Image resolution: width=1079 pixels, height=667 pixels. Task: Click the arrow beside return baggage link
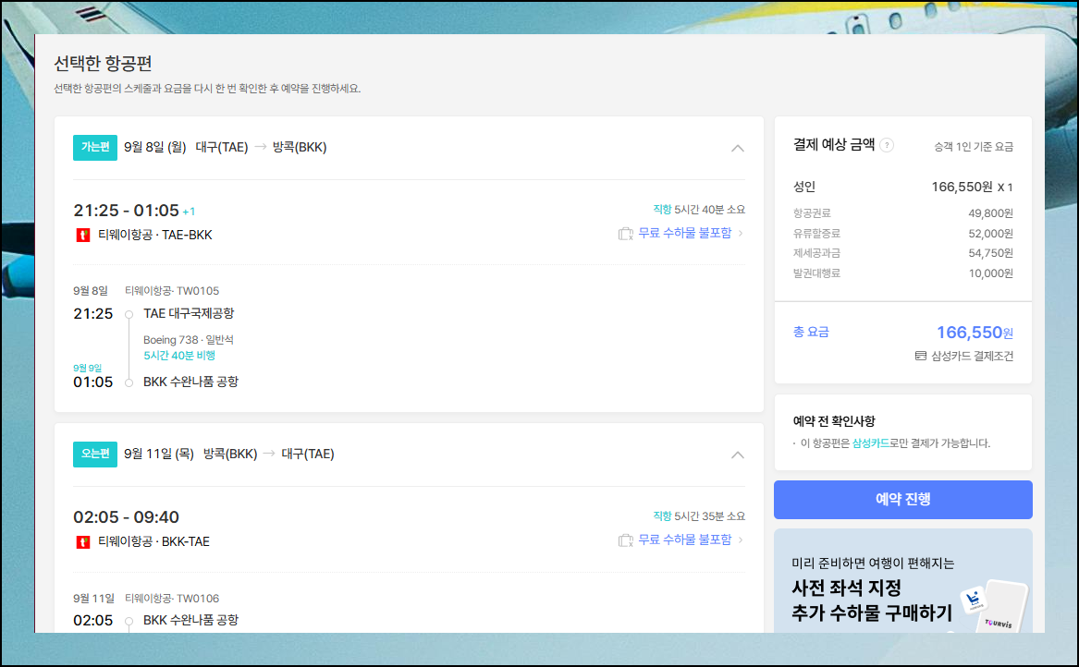[x=741, y=540]
